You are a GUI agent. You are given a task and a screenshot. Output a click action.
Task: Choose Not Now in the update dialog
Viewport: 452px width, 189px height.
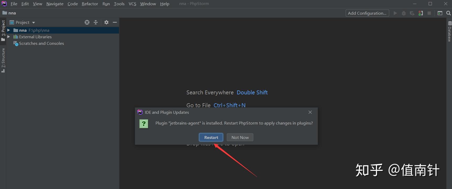tap(240, 137)
